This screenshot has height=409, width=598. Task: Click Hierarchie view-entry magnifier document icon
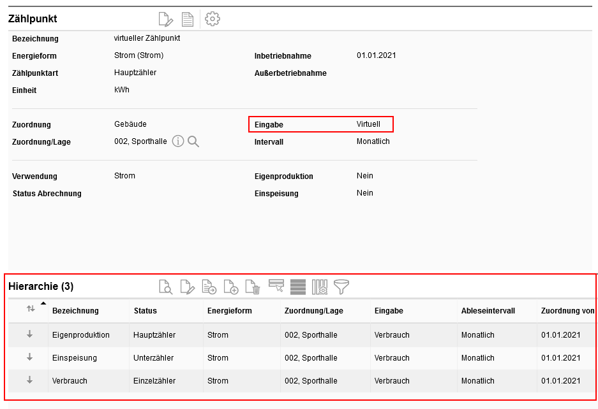[x=165, y=287]
